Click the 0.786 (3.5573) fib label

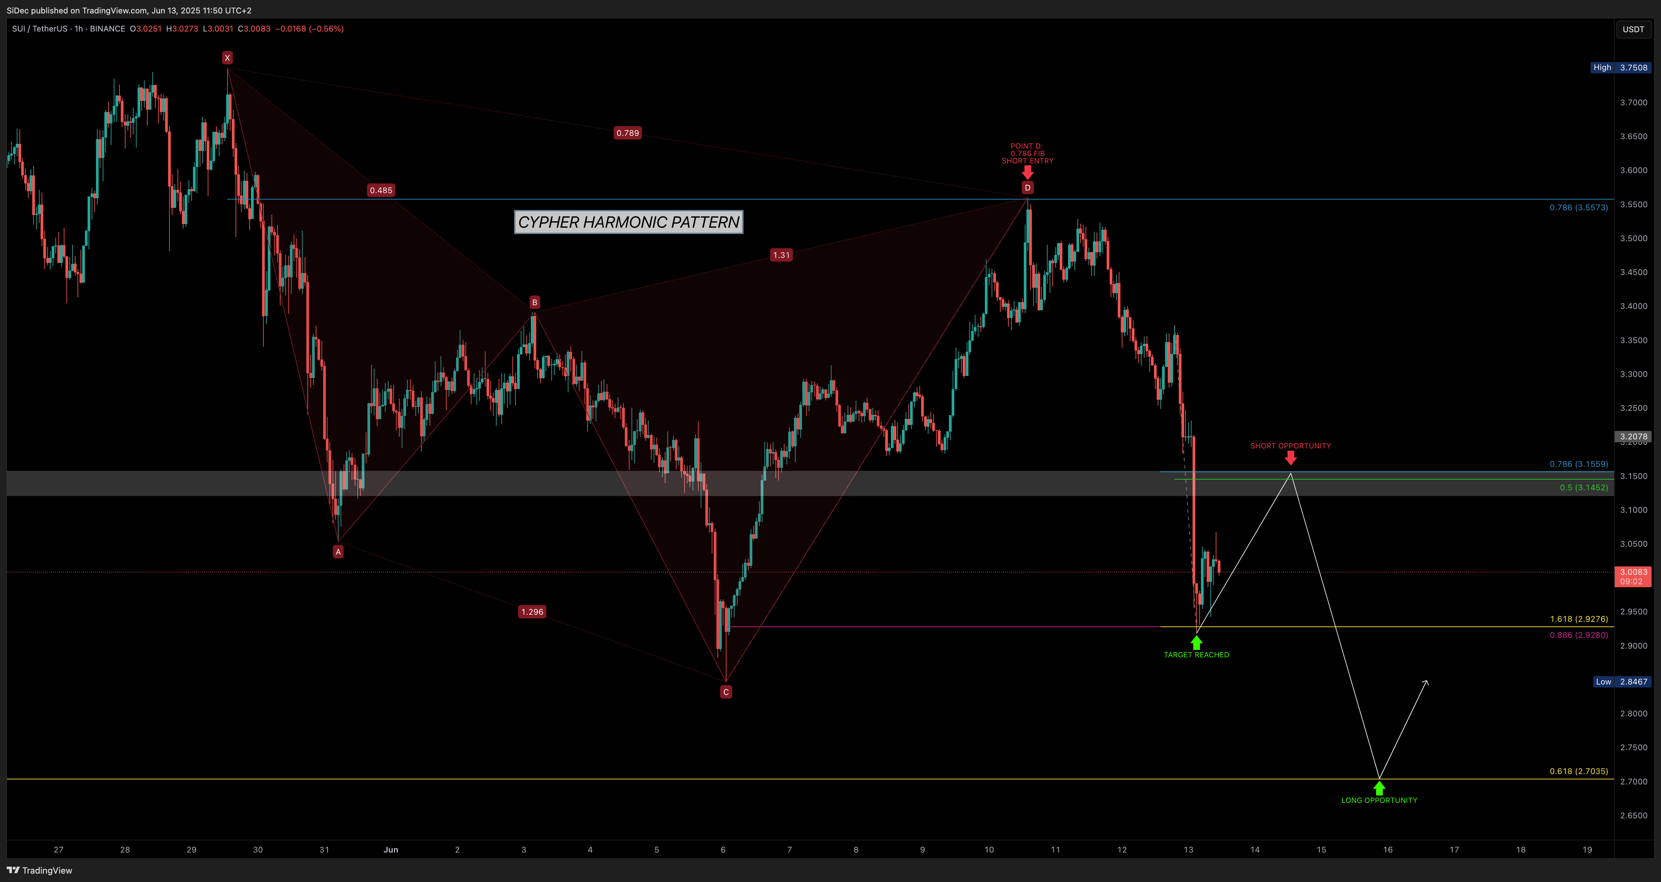1578,208
